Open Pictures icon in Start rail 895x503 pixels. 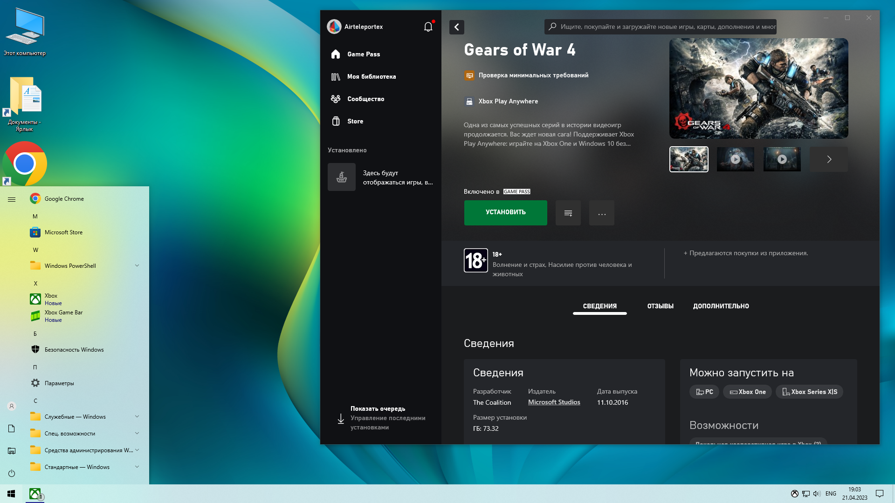(x=12, y=451)
